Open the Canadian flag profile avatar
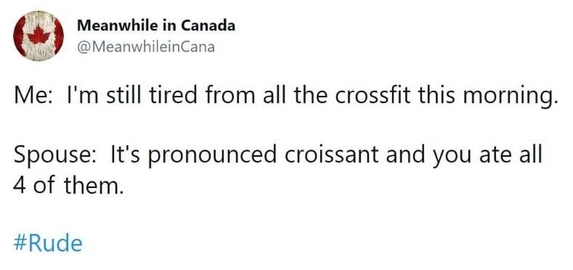This screenshot has height=270, width=573. tap(38, 36)
